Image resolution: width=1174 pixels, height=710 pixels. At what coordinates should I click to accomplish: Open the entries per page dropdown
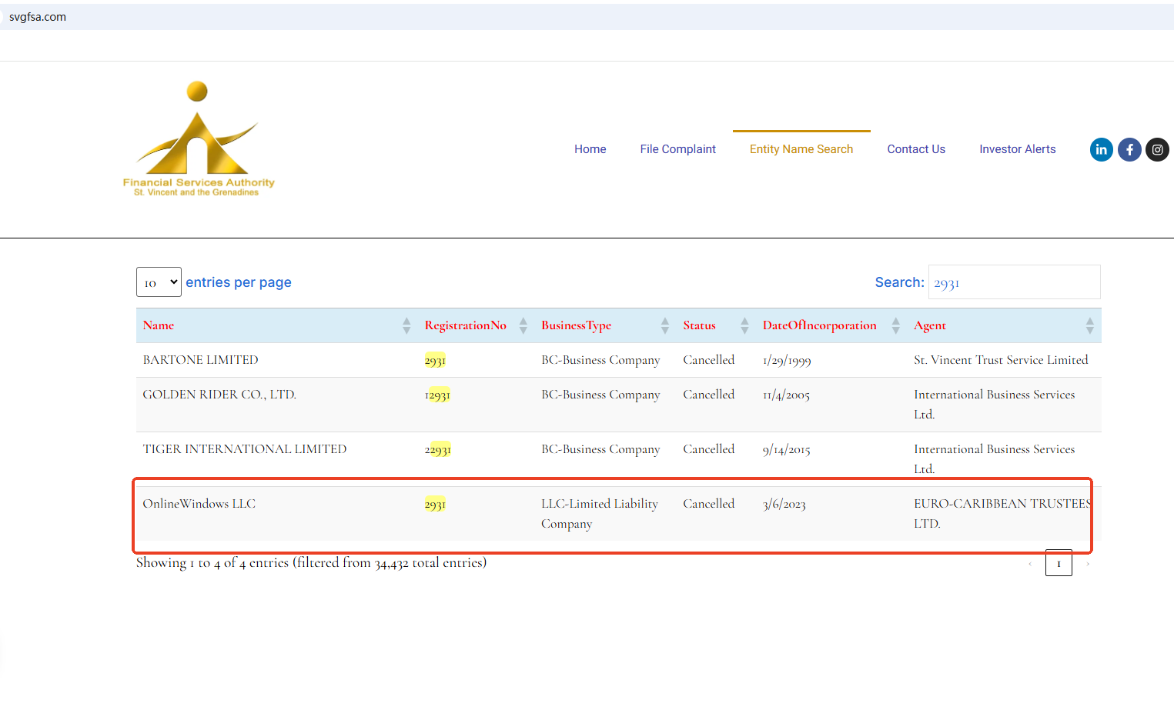(x=159, y=282)
